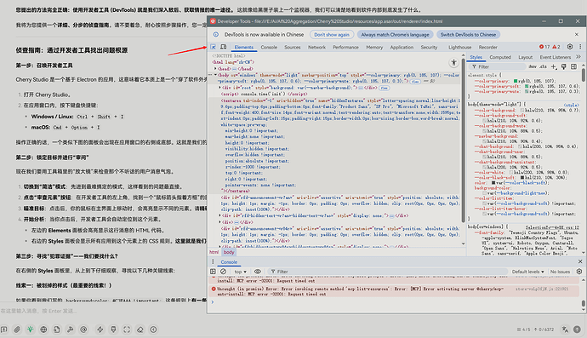Click Don't show again button
587x338 pixels.
coord(332,34)
